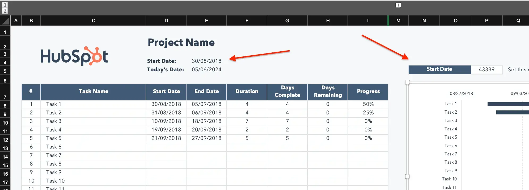Select the HubSpot logo image
The image size is (529, 190).
click(74, 56)
